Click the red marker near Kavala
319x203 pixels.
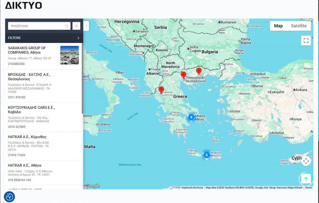coord(199,71)
